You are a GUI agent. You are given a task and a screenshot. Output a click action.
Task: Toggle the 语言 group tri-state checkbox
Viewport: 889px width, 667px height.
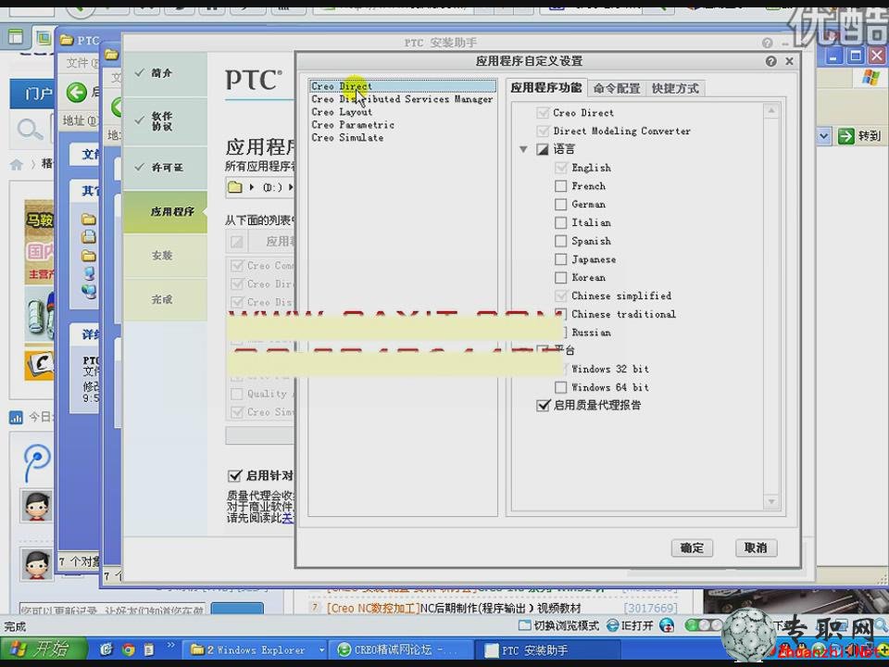[x=543, y=149]
